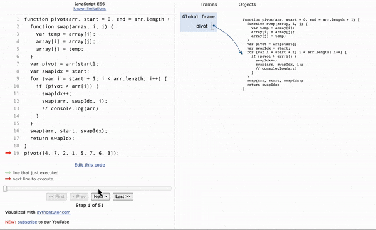Click line 3 var temp = array[i]

[66, 34]
